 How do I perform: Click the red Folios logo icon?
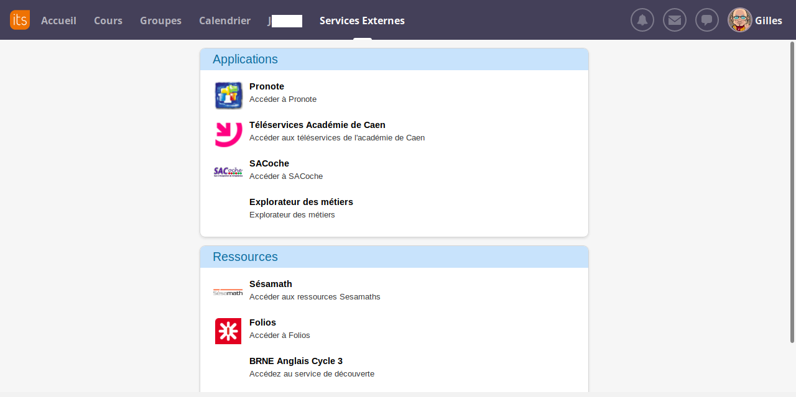pos(228,331)
